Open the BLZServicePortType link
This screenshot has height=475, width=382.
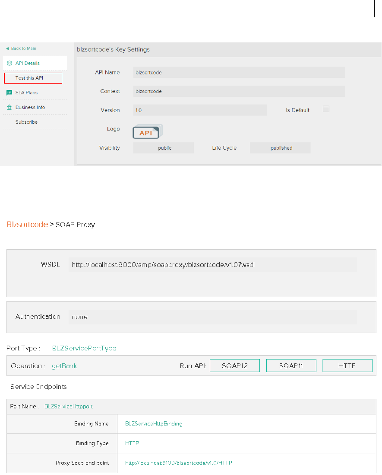84,348
